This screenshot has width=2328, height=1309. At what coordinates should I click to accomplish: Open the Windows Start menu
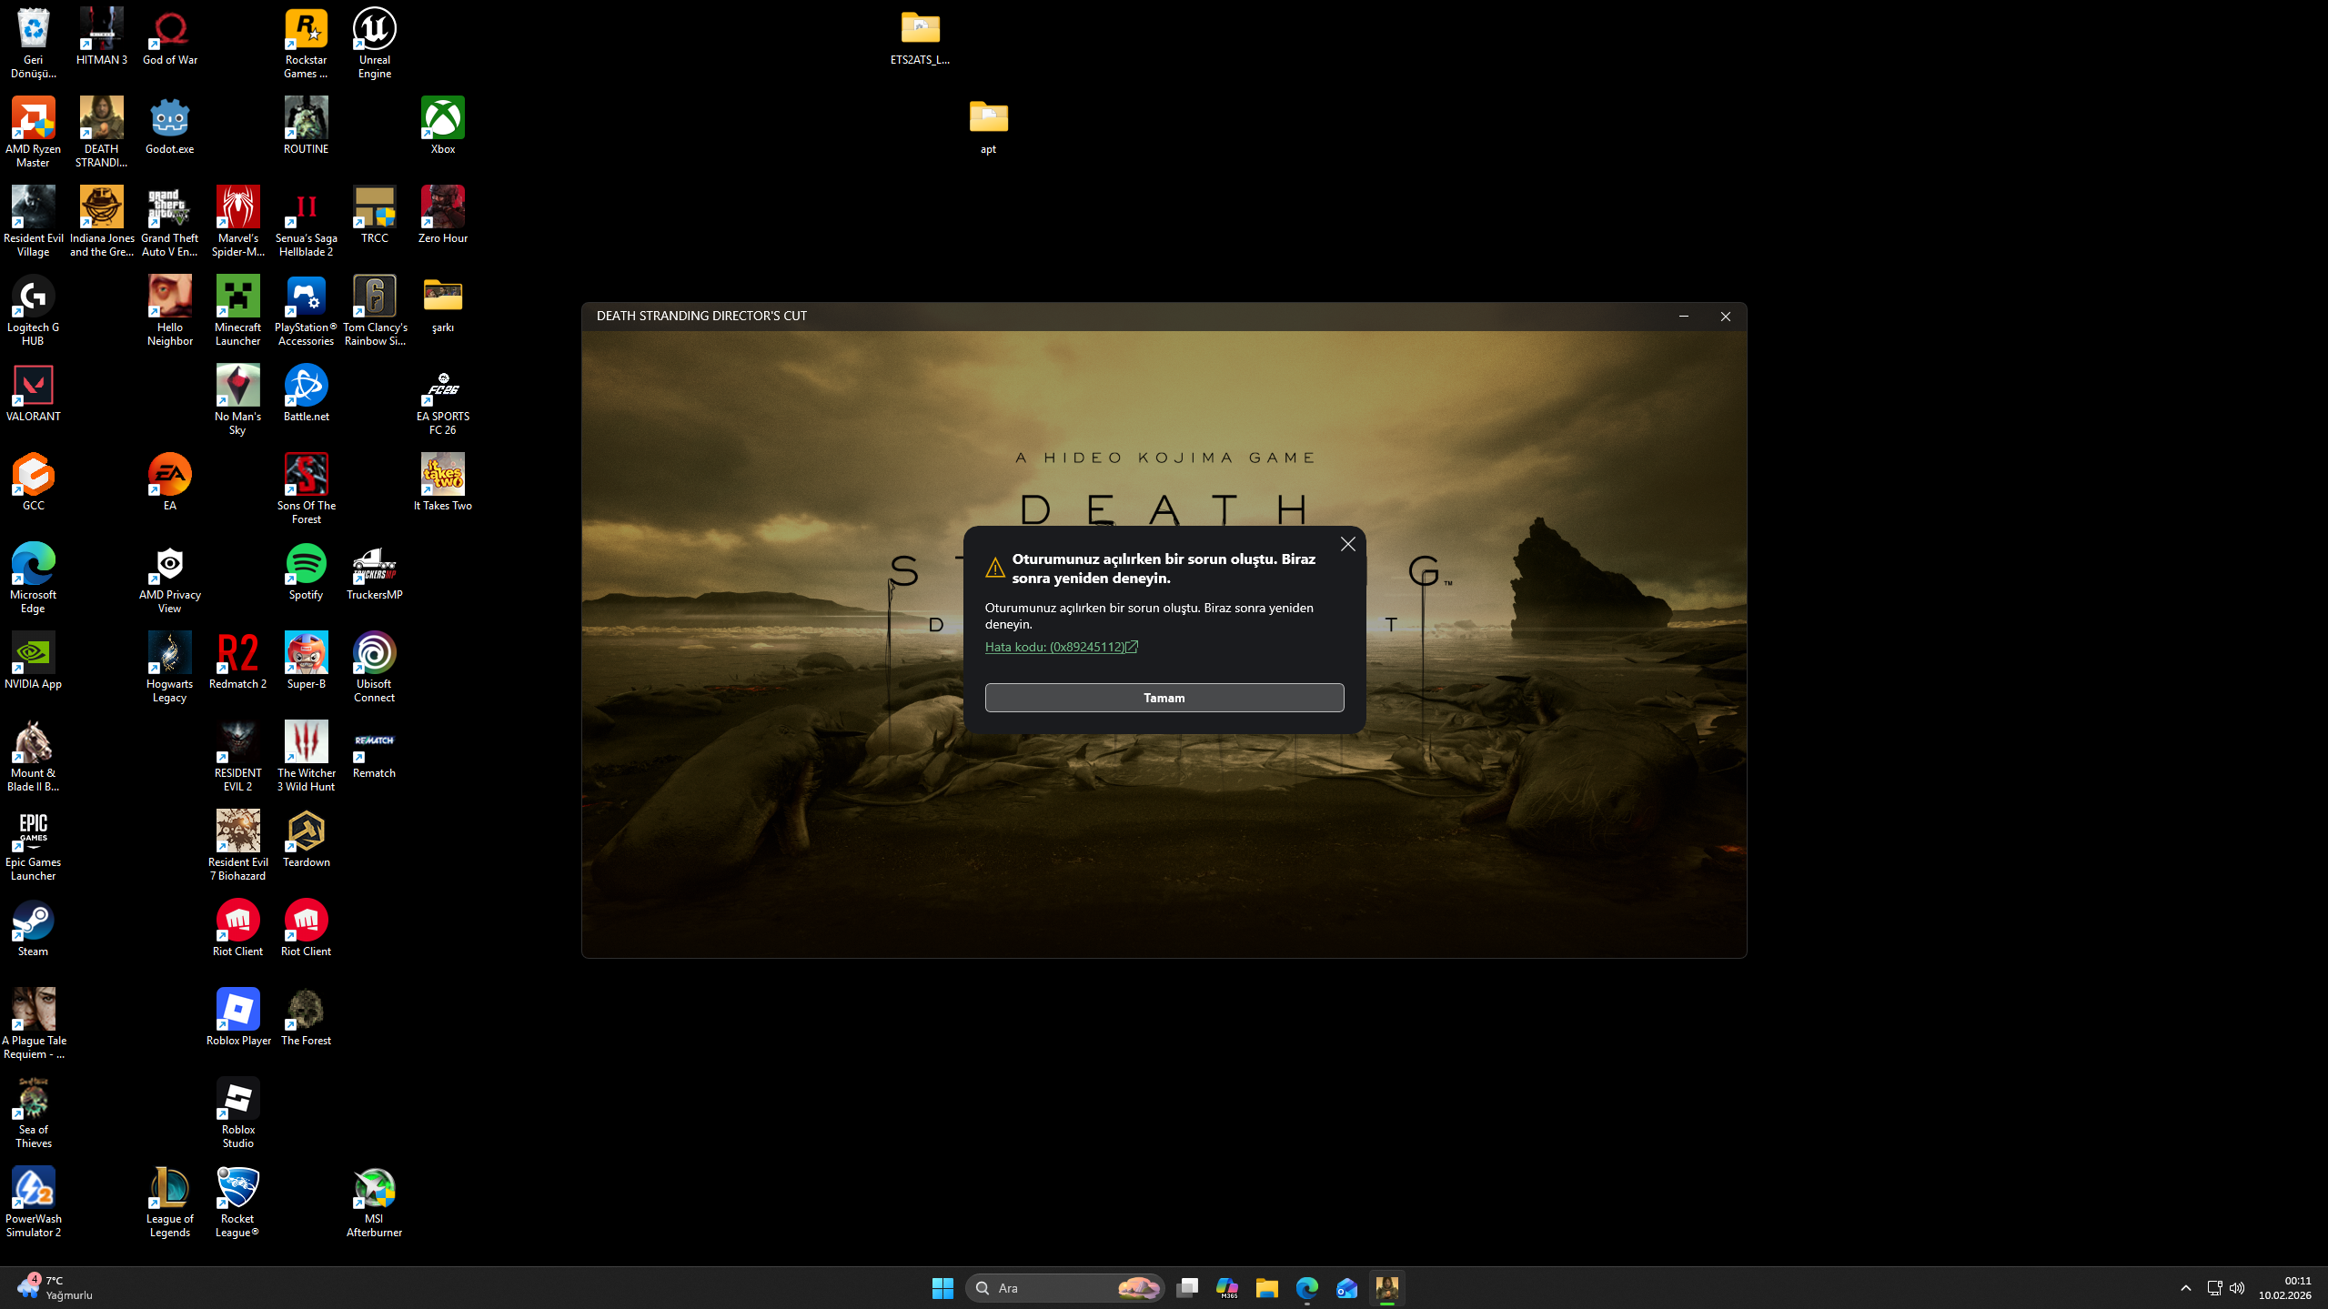pos(942,1288)
